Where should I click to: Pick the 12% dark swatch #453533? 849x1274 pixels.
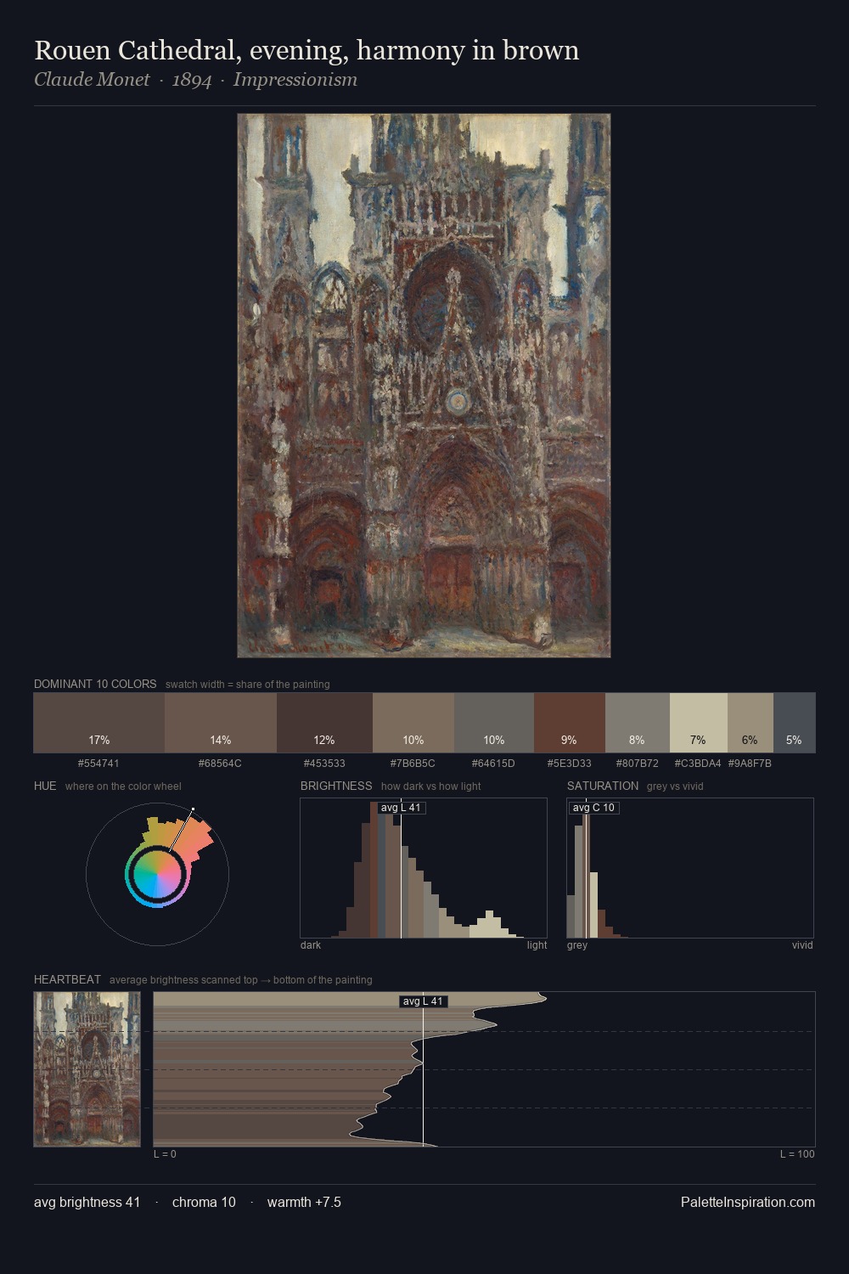324,723
